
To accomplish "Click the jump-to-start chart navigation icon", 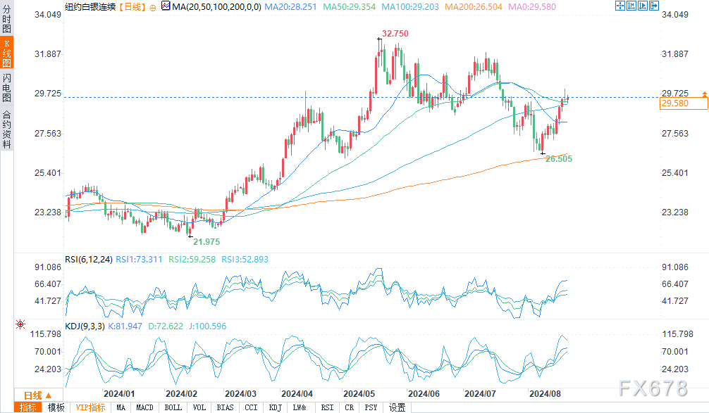I will point(631,6).
